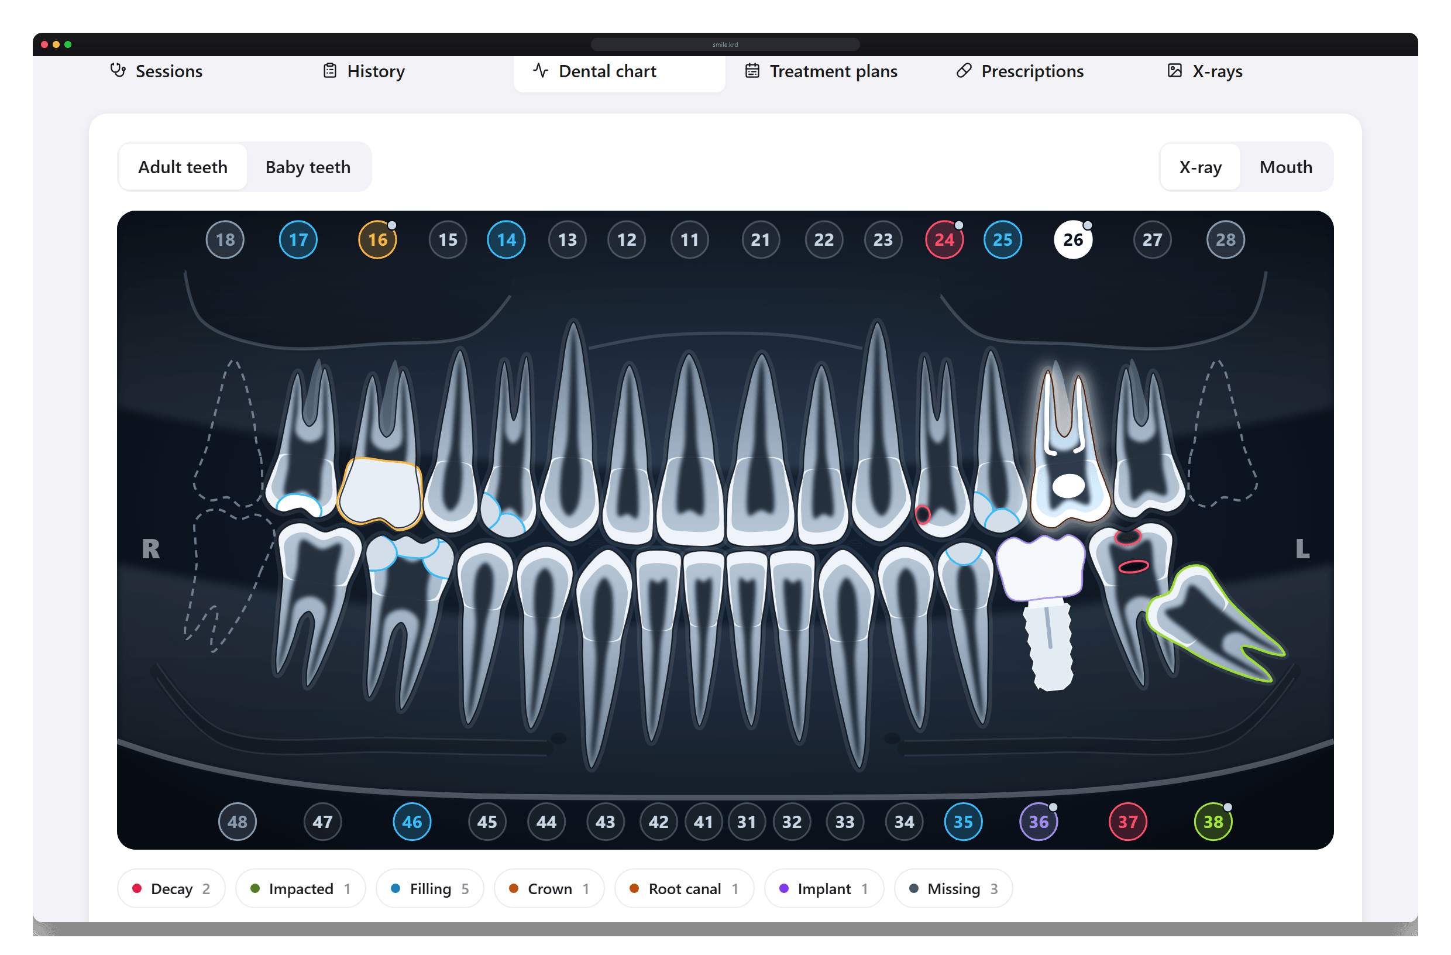Go to the X-rays tab
The width and height of the screenshot is (1451, 955).
point(1205,71)
